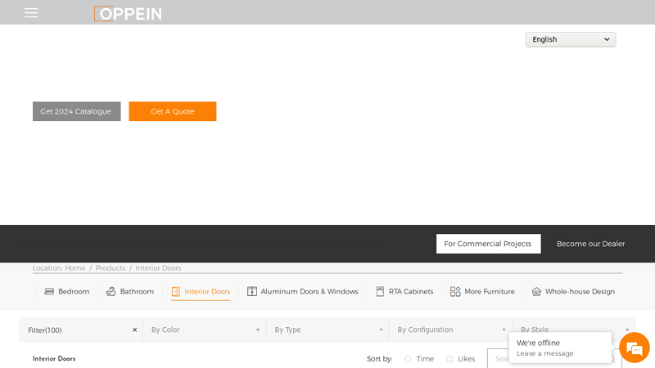Open Aluminum Doors & Windows tab
The height and width of the screenshot is (368, 655).
tap(302, 291)
